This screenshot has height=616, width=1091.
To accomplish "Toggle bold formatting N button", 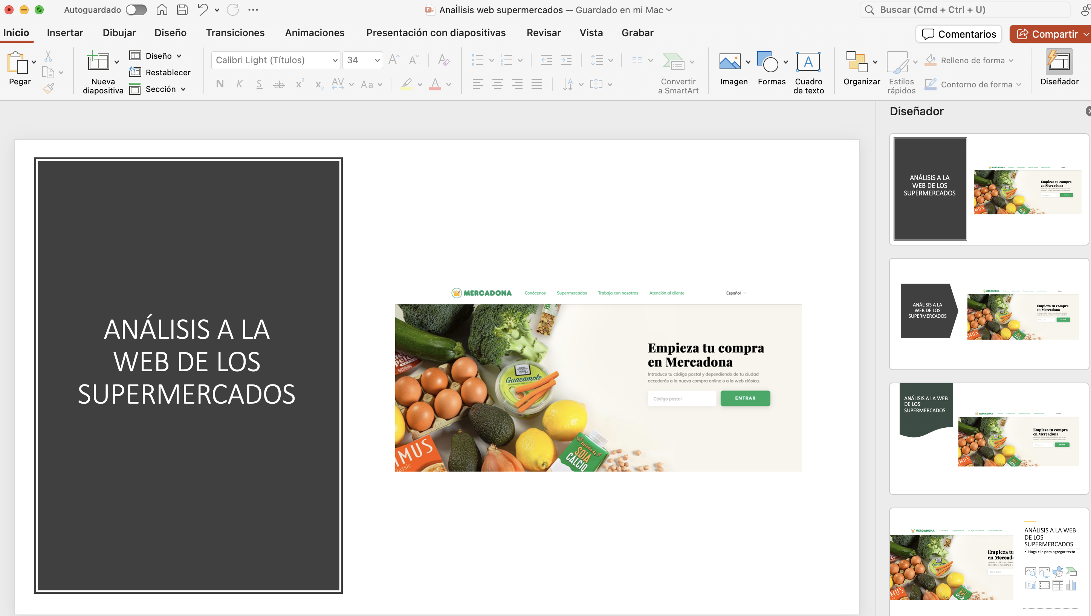I will point(219,84).
